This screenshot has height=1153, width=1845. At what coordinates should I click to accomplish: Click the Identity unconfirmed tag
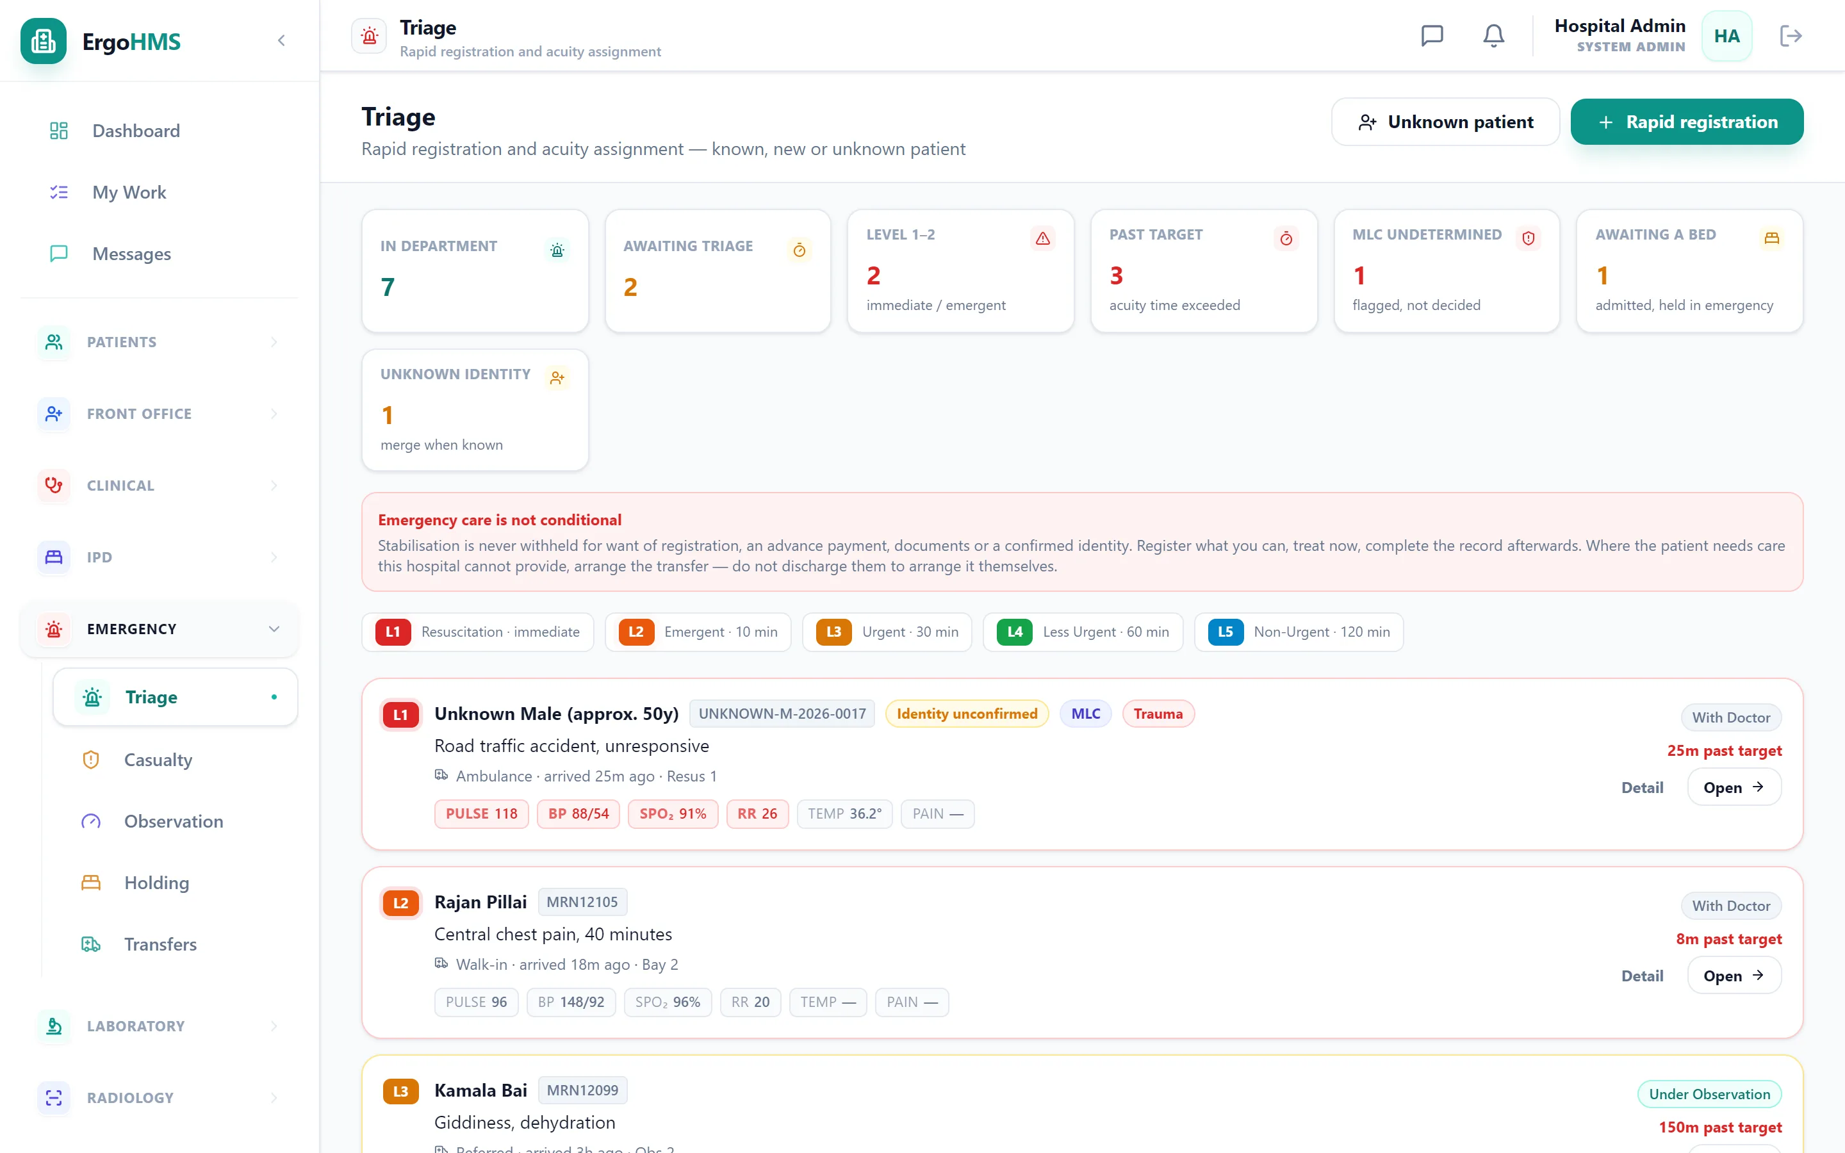click(x=967, y=714)
